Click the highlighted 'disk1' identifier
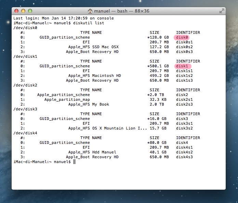This screenshot has width=238, height=203. click(x=183, y=66)
